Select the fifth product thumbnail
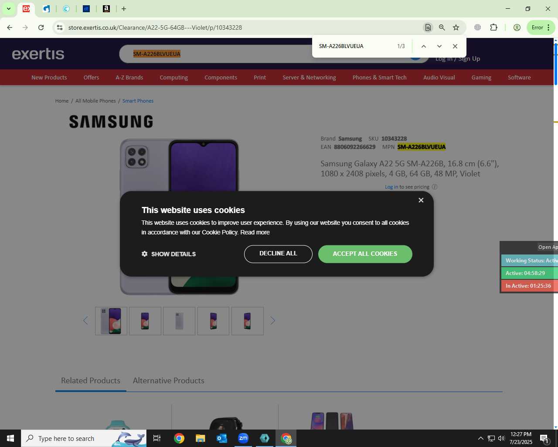Image resolution: width=558 pixels, height=447 pixels. click(248, 321)
